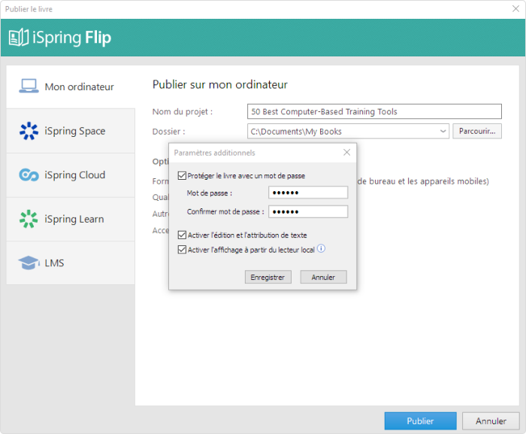The image size is (526, 434).
Task: Click the Confirmer mot de passe field
Action: pyautogui.click(x=308, y=211)
